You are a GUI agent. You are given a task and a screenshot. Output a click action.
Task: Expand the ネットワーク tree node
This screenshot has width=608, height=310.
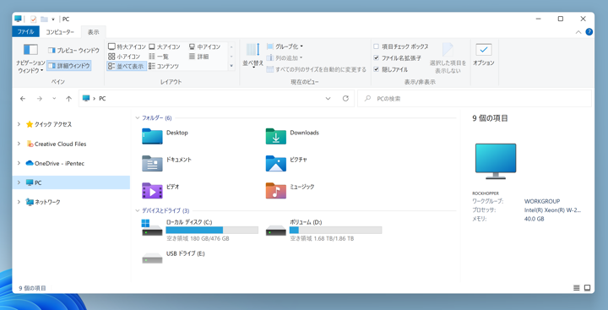pos(19,202)
